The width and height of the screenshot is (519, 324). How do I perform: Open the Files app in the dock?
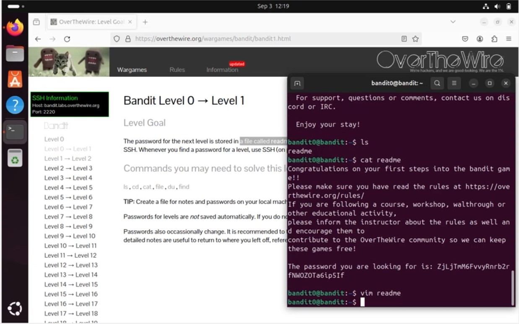pos(15,54)
